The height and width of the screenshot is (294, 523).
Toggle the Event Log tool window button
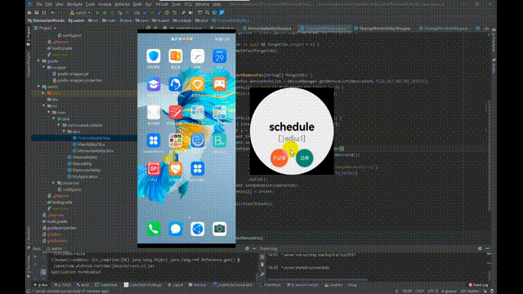[x=480, y=285]
